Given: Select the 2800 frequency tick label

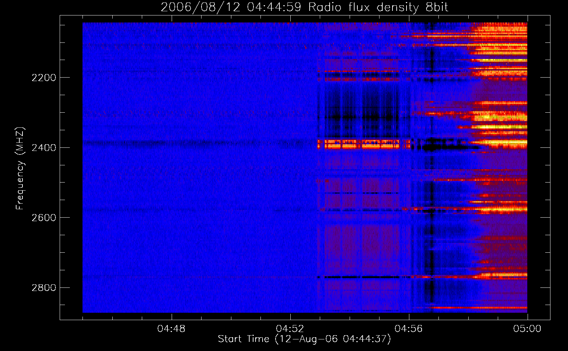Looking at the screenshot, I should point(44,288).
